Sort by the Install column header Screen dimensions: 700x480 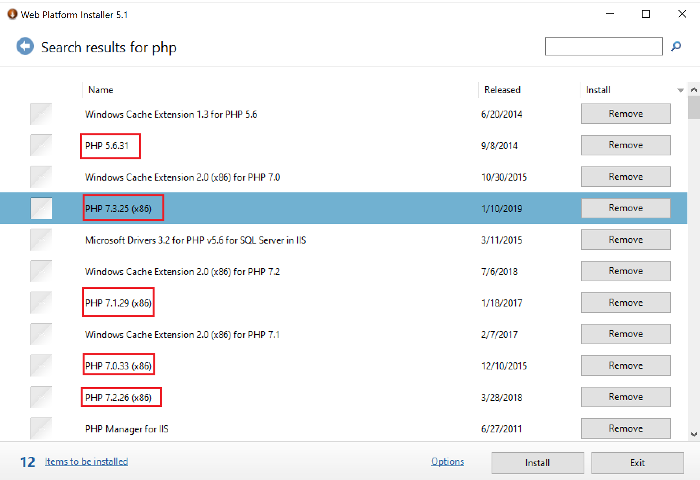(598, 90)
